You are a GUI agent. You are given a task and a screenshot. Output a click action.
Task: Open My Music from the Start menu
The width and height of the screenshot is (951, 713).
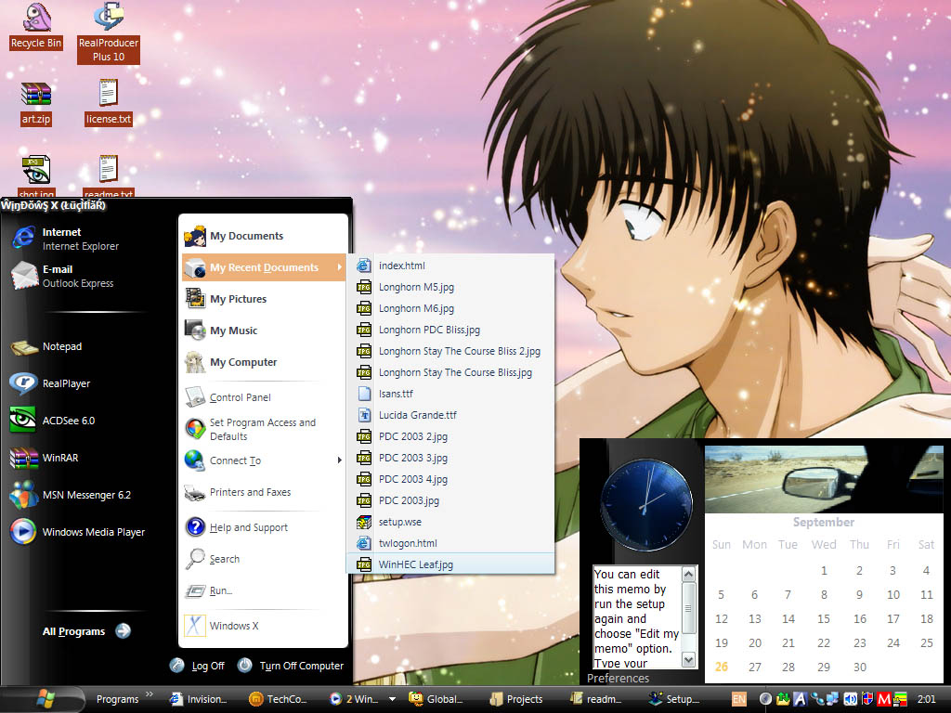pos(263,331)
